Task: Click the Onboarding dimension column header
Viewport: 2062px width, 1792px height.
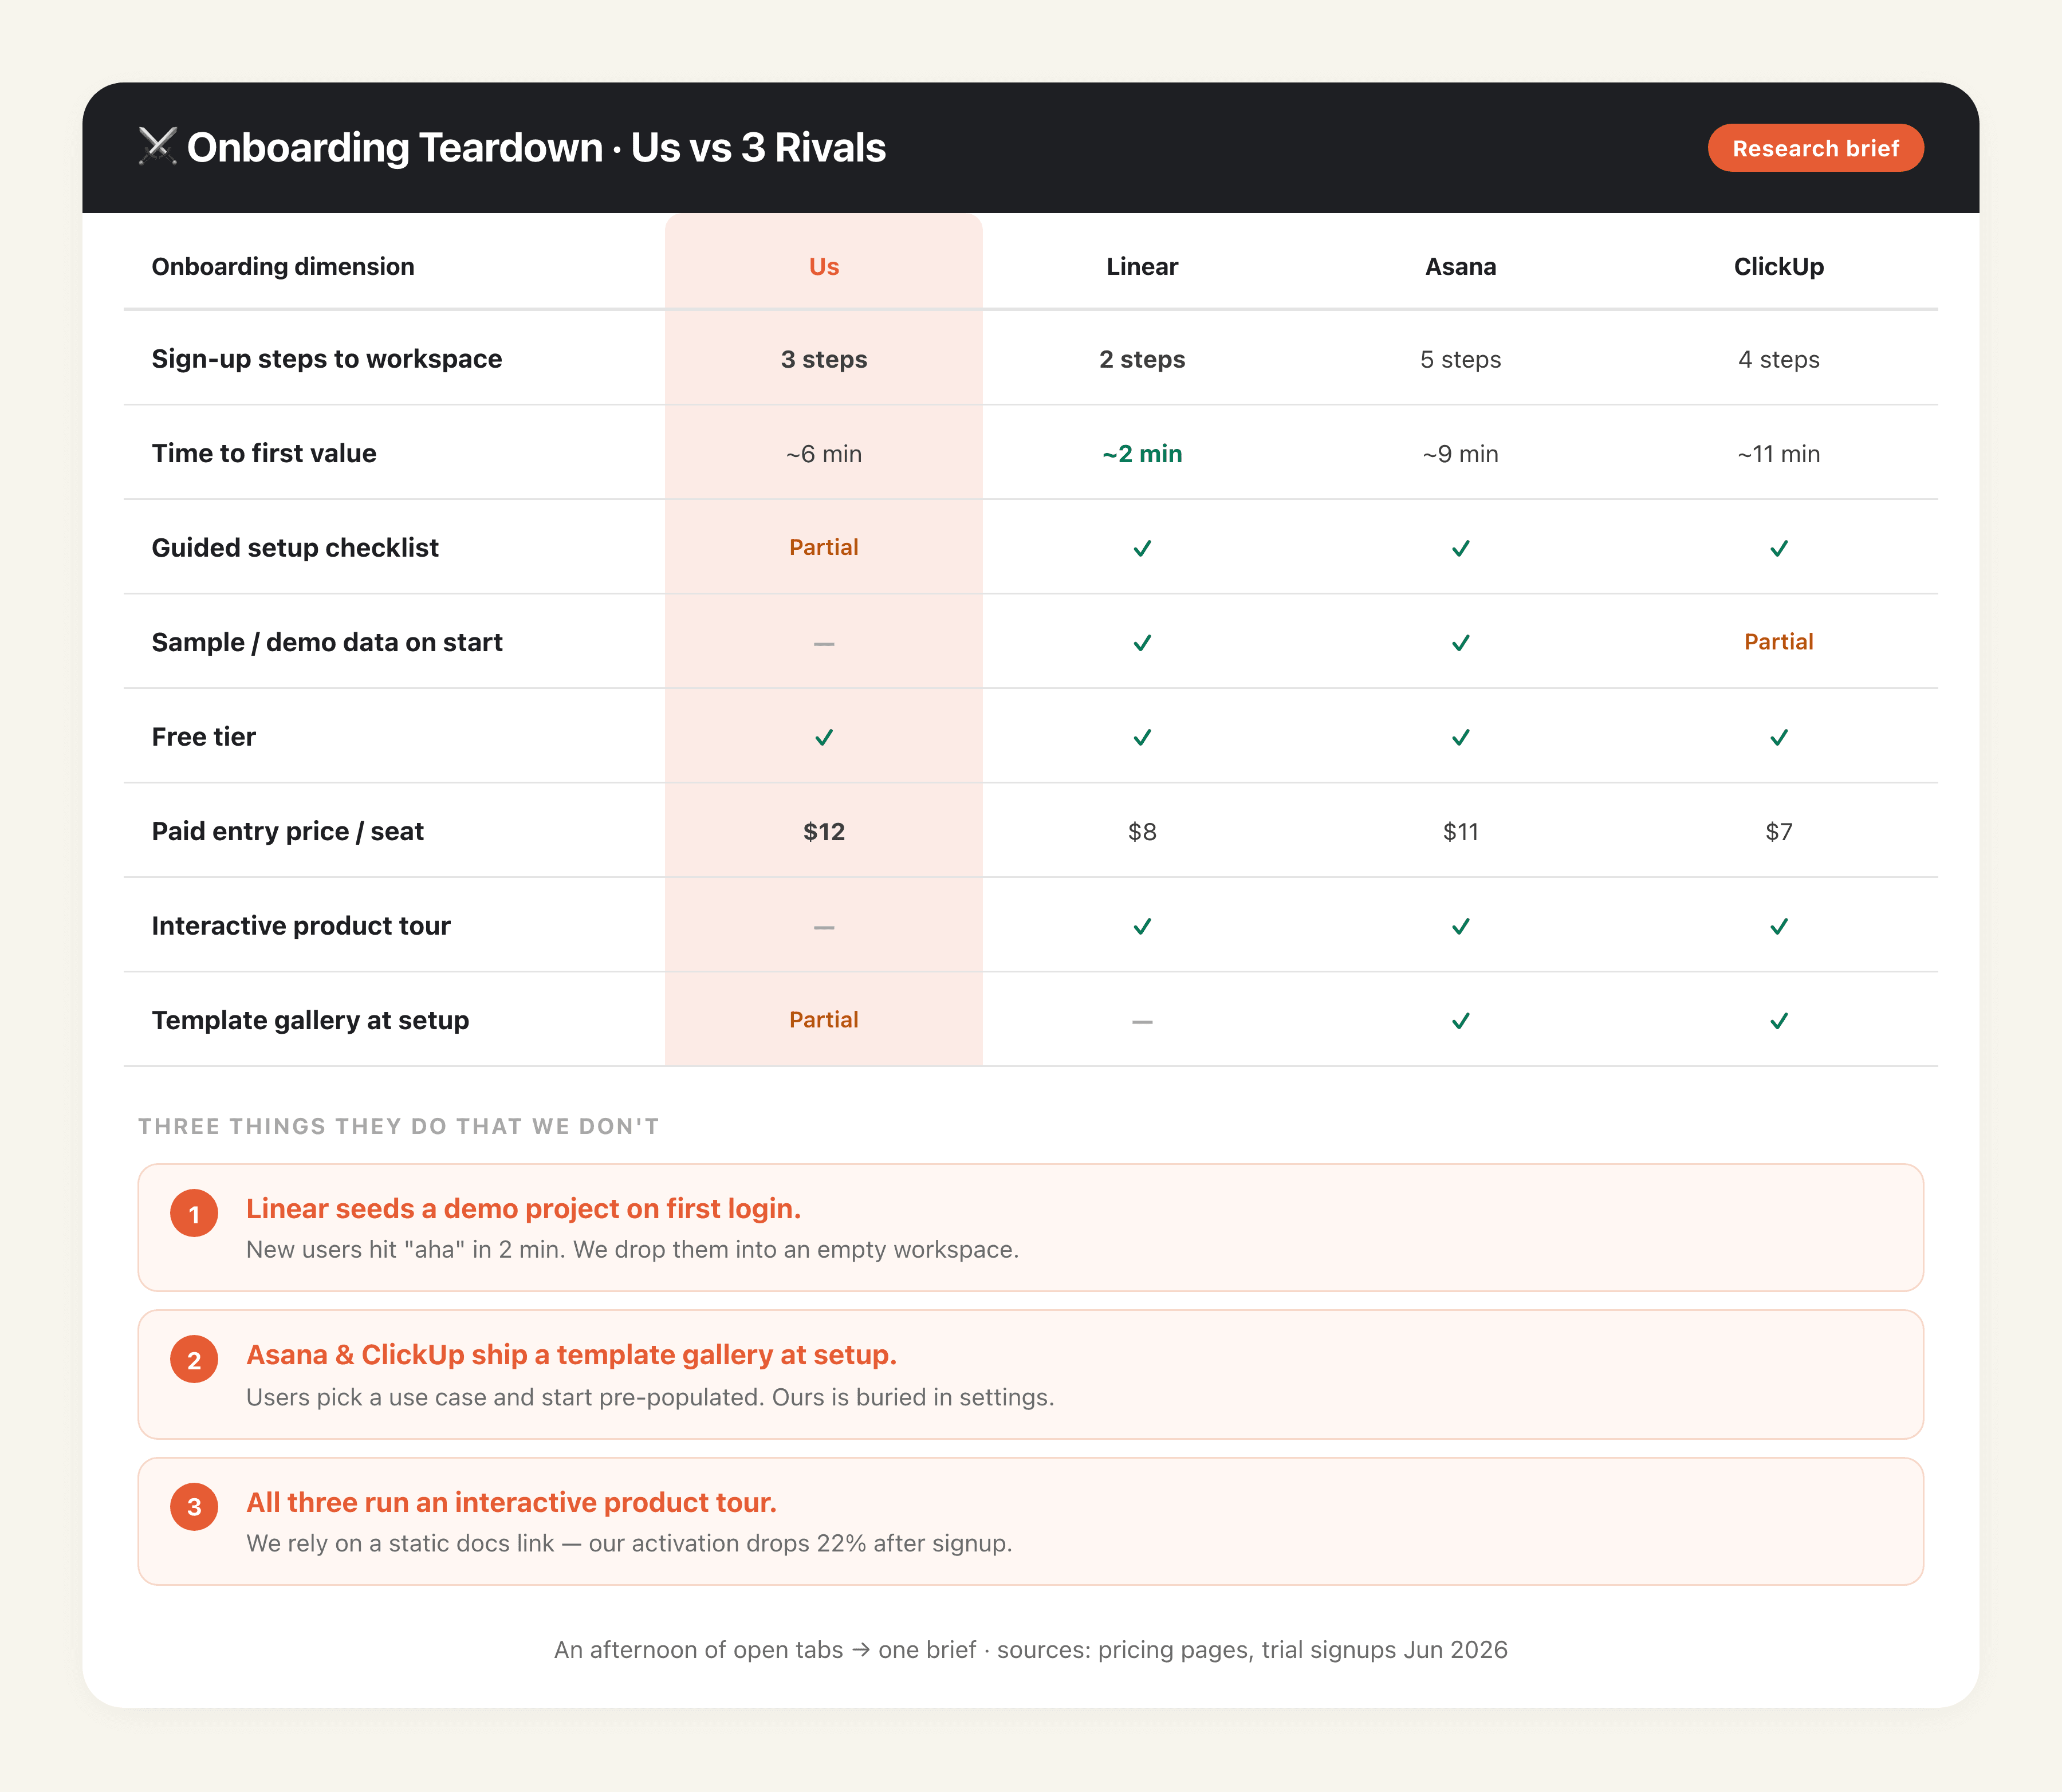Action: click(x=283, y=267)
